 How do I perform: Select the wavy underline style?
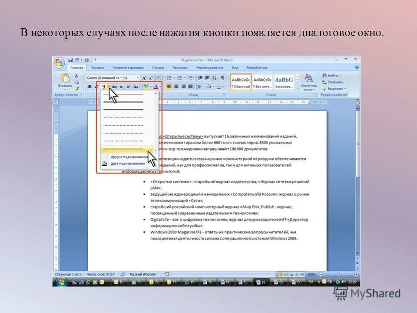click(126, 149)
